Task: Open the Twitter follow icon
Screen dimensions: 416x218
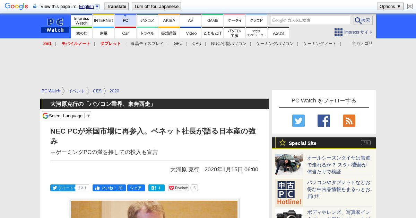Action: click(298, 121)
